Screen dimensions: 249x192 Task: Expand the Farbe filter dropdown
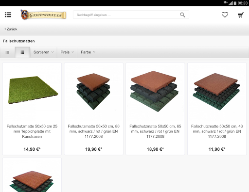click(88, 52)
